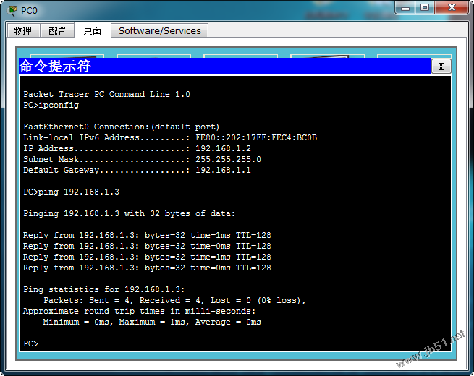Open the 配置 tab

point(57,30)
